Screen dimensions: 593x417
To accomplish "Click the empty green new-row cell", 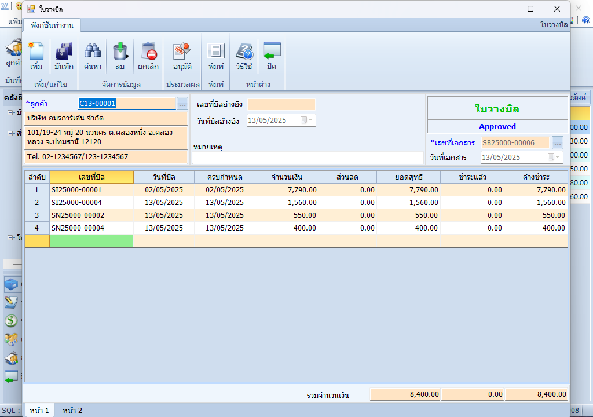I will coord(91,241).
